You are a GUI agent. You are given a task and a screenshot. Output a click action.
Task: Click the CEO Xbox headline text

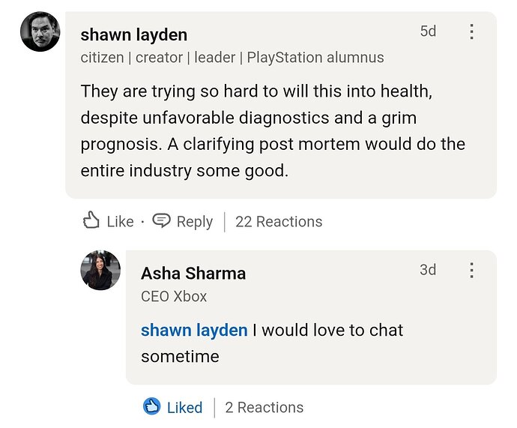tap(174, 296)
